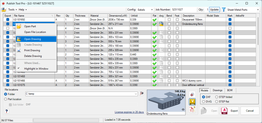Check Export box in the N/A dimensions row
Image resolution: width=262 pixels, height=123 pixels.
coord(8,28)
